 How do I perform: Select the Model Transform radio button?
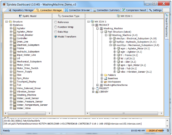pyautogui.click(x=56, y=37)
